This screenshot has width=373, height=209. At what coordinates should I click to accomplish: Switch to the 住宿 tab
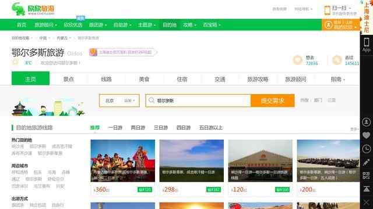tap(182, 79)
